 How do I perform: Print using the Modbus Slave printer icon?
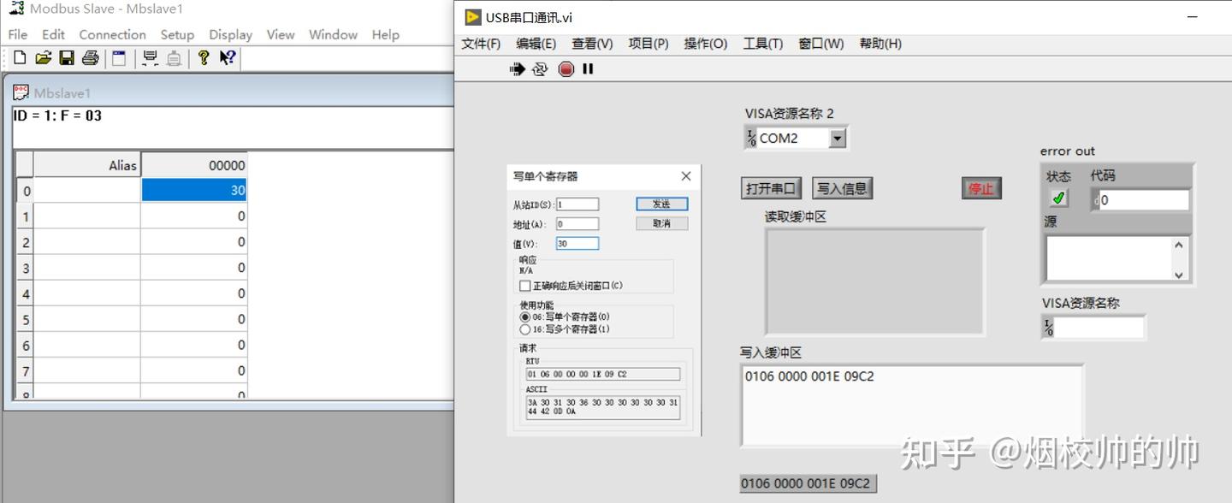[90, 57]
